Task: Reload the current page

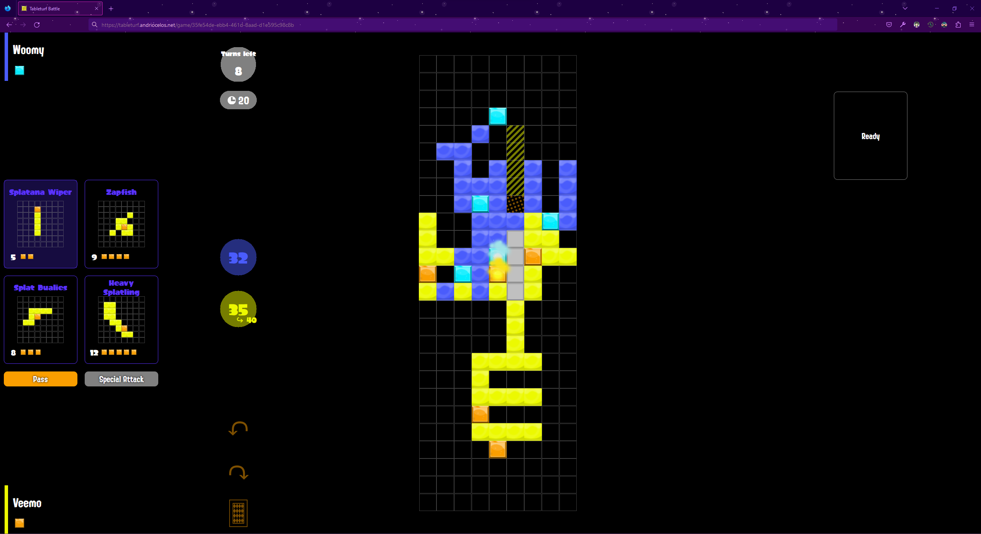Action: (x=37, y=25)
